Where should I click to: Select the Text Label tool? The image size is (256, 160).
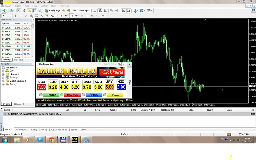click(x=47, y=16)
